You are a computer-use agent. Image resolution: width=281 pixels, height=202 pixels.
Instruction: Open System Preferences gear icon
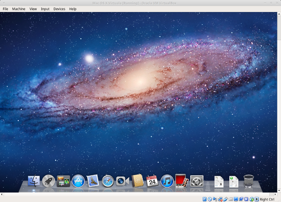pyautogui.click(x=196, y=181)
